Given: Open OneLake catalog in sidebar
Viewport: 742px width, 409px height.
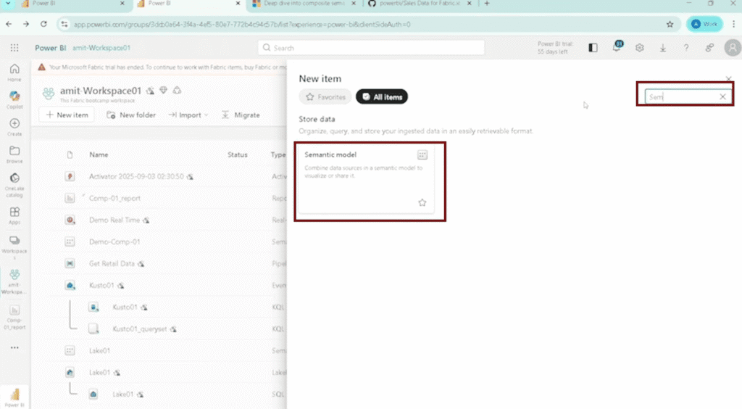Looking at the screenshot, I should (x=14, y=185).
